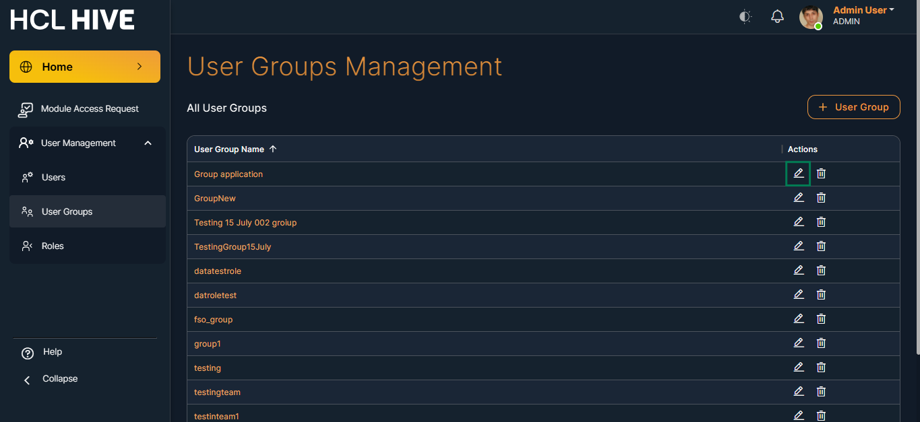Click the edit pencil for Group application
The height and width of the screenshot is (422, 920).
tap(799, 174)
